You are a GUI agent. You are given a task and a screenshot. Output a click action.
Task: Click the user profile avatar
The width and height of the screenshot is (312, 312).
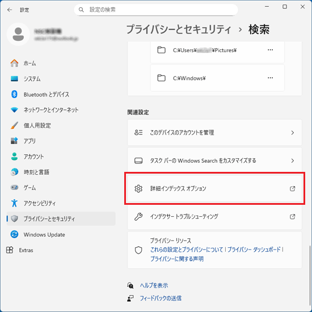(x=18, y=35)
